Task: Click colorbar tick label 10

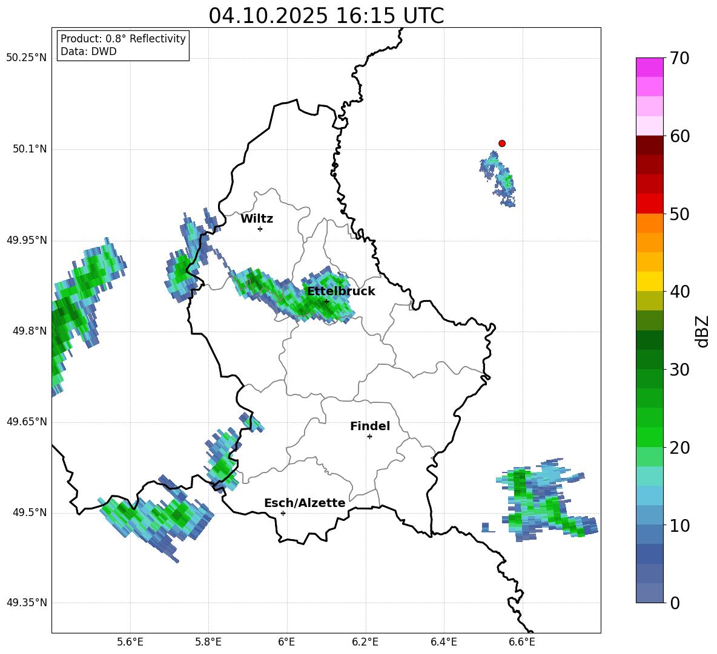Action: pyautogui.click(x=679, y=525)
